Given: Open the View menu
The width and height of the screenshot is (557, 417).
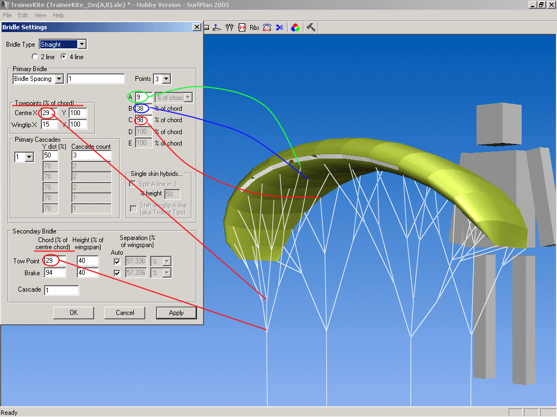Looking at the screenshot, I should pos(40,15).
